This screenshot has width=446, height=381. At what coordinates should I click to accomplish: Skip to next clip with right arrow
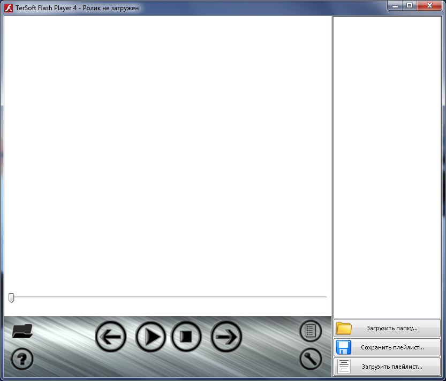pos(226,337)
